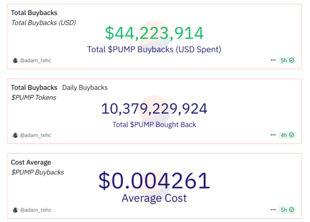Image resolution: width=310 pixels, height=222 pixels.
Task: Click the author avatar on $PUMP Tokens card
Action: [x=15, y=135]
